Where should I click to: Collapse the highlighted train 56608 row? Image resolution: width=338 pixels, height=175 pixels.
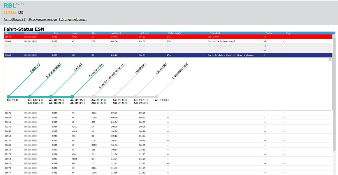point(169,55)
